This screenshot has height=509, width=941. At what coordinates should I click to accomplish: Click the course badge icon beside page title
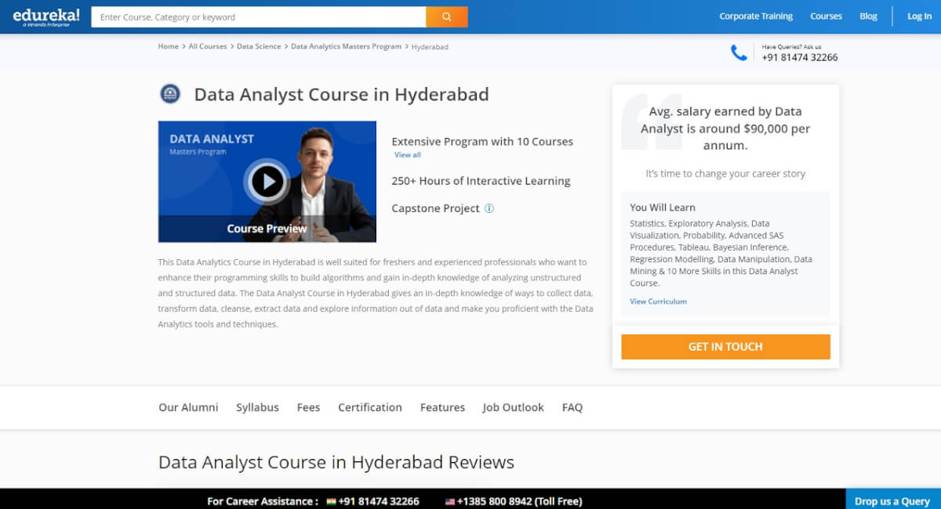coord(172,94)
